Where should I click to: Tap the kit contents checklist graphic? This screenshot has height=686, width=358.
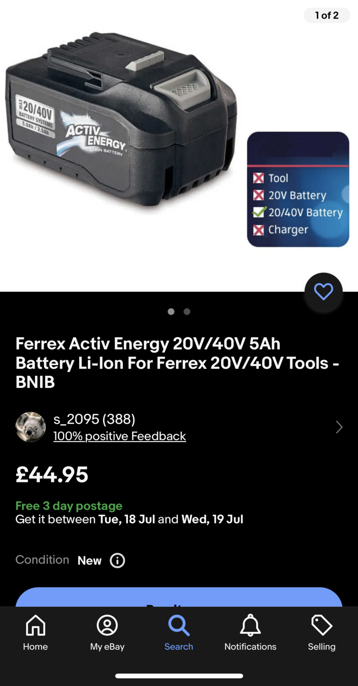click(298, 189)
